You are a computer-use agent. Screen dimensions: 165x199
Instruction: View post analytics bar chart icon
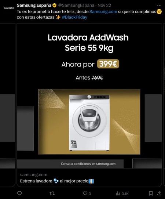tap(118, 193)
